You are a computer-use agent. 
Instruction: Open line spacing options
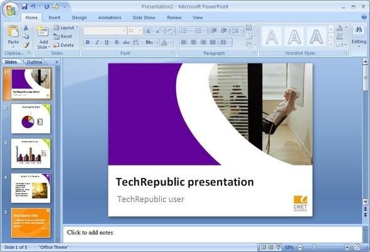(x=236, y=31)
